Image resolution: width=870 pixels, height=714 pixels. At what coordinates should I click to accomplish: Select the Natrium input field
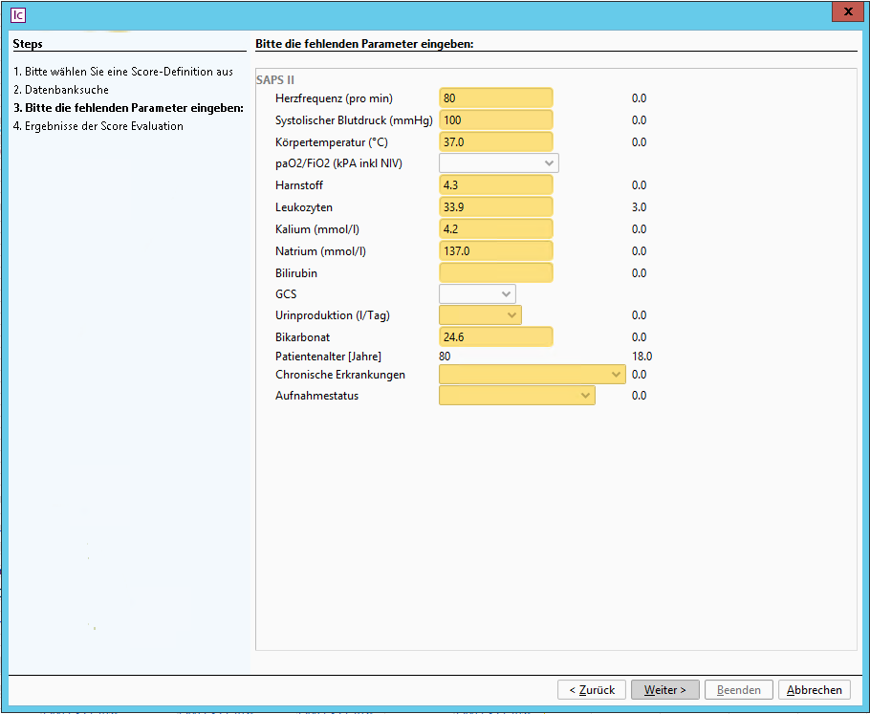[x=495, y=251]
